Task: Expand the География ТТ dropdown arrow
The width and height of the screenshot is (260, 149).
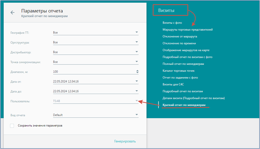Action: coord(136,32)
